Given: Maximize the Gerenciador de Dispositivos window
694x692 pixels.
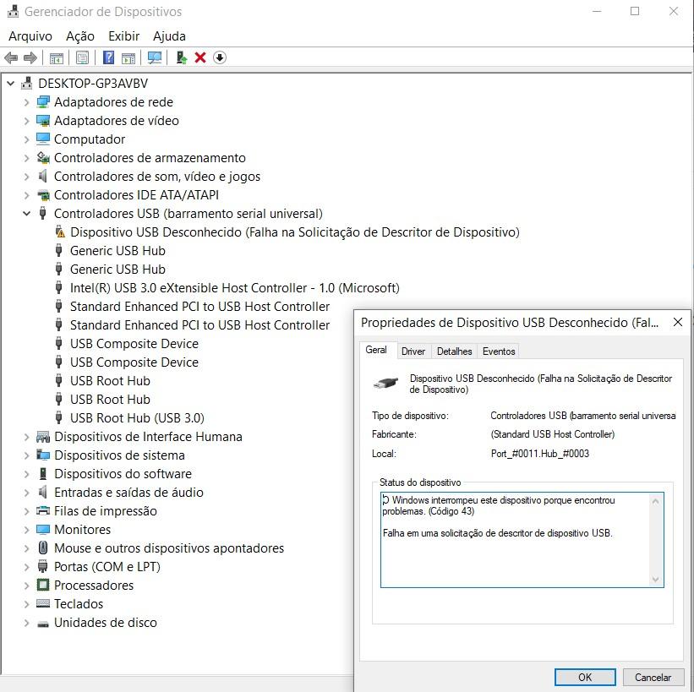Looking at the screenshot, I should click(634, 11).
